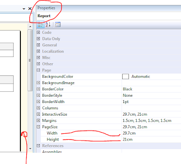181x164 pixels.
Task: Sort properties alphabetically
Action: tap(48, 24)
